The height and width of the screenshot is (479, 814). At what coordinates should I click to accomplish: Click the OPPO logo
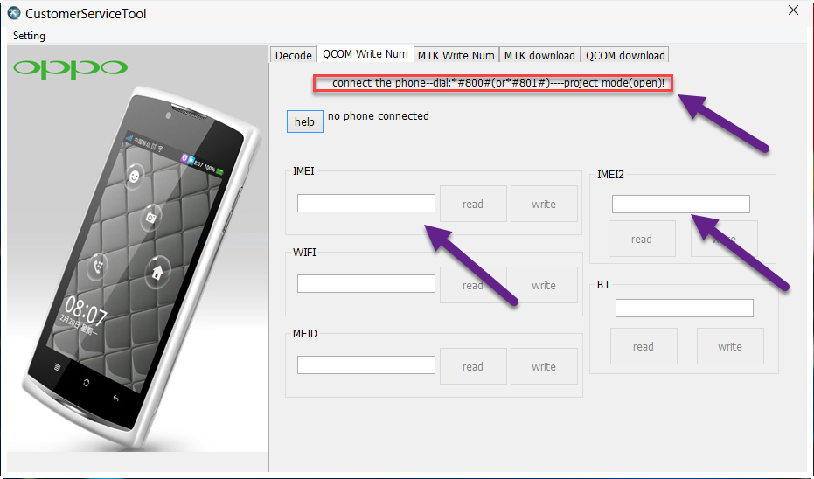click(70, 68)
